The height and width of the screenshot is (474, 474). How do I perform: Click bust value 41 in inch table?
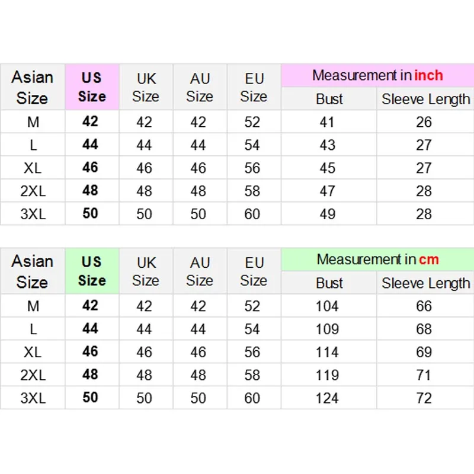(x=328, y=122)
